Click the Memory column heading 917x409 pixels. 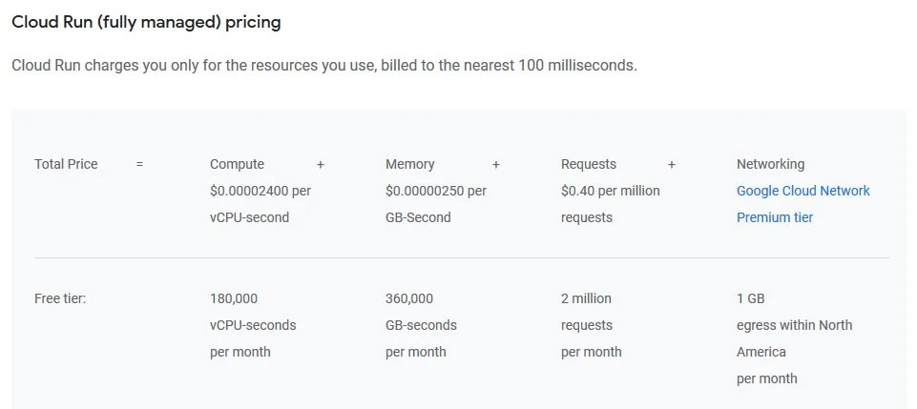point(410,164)
